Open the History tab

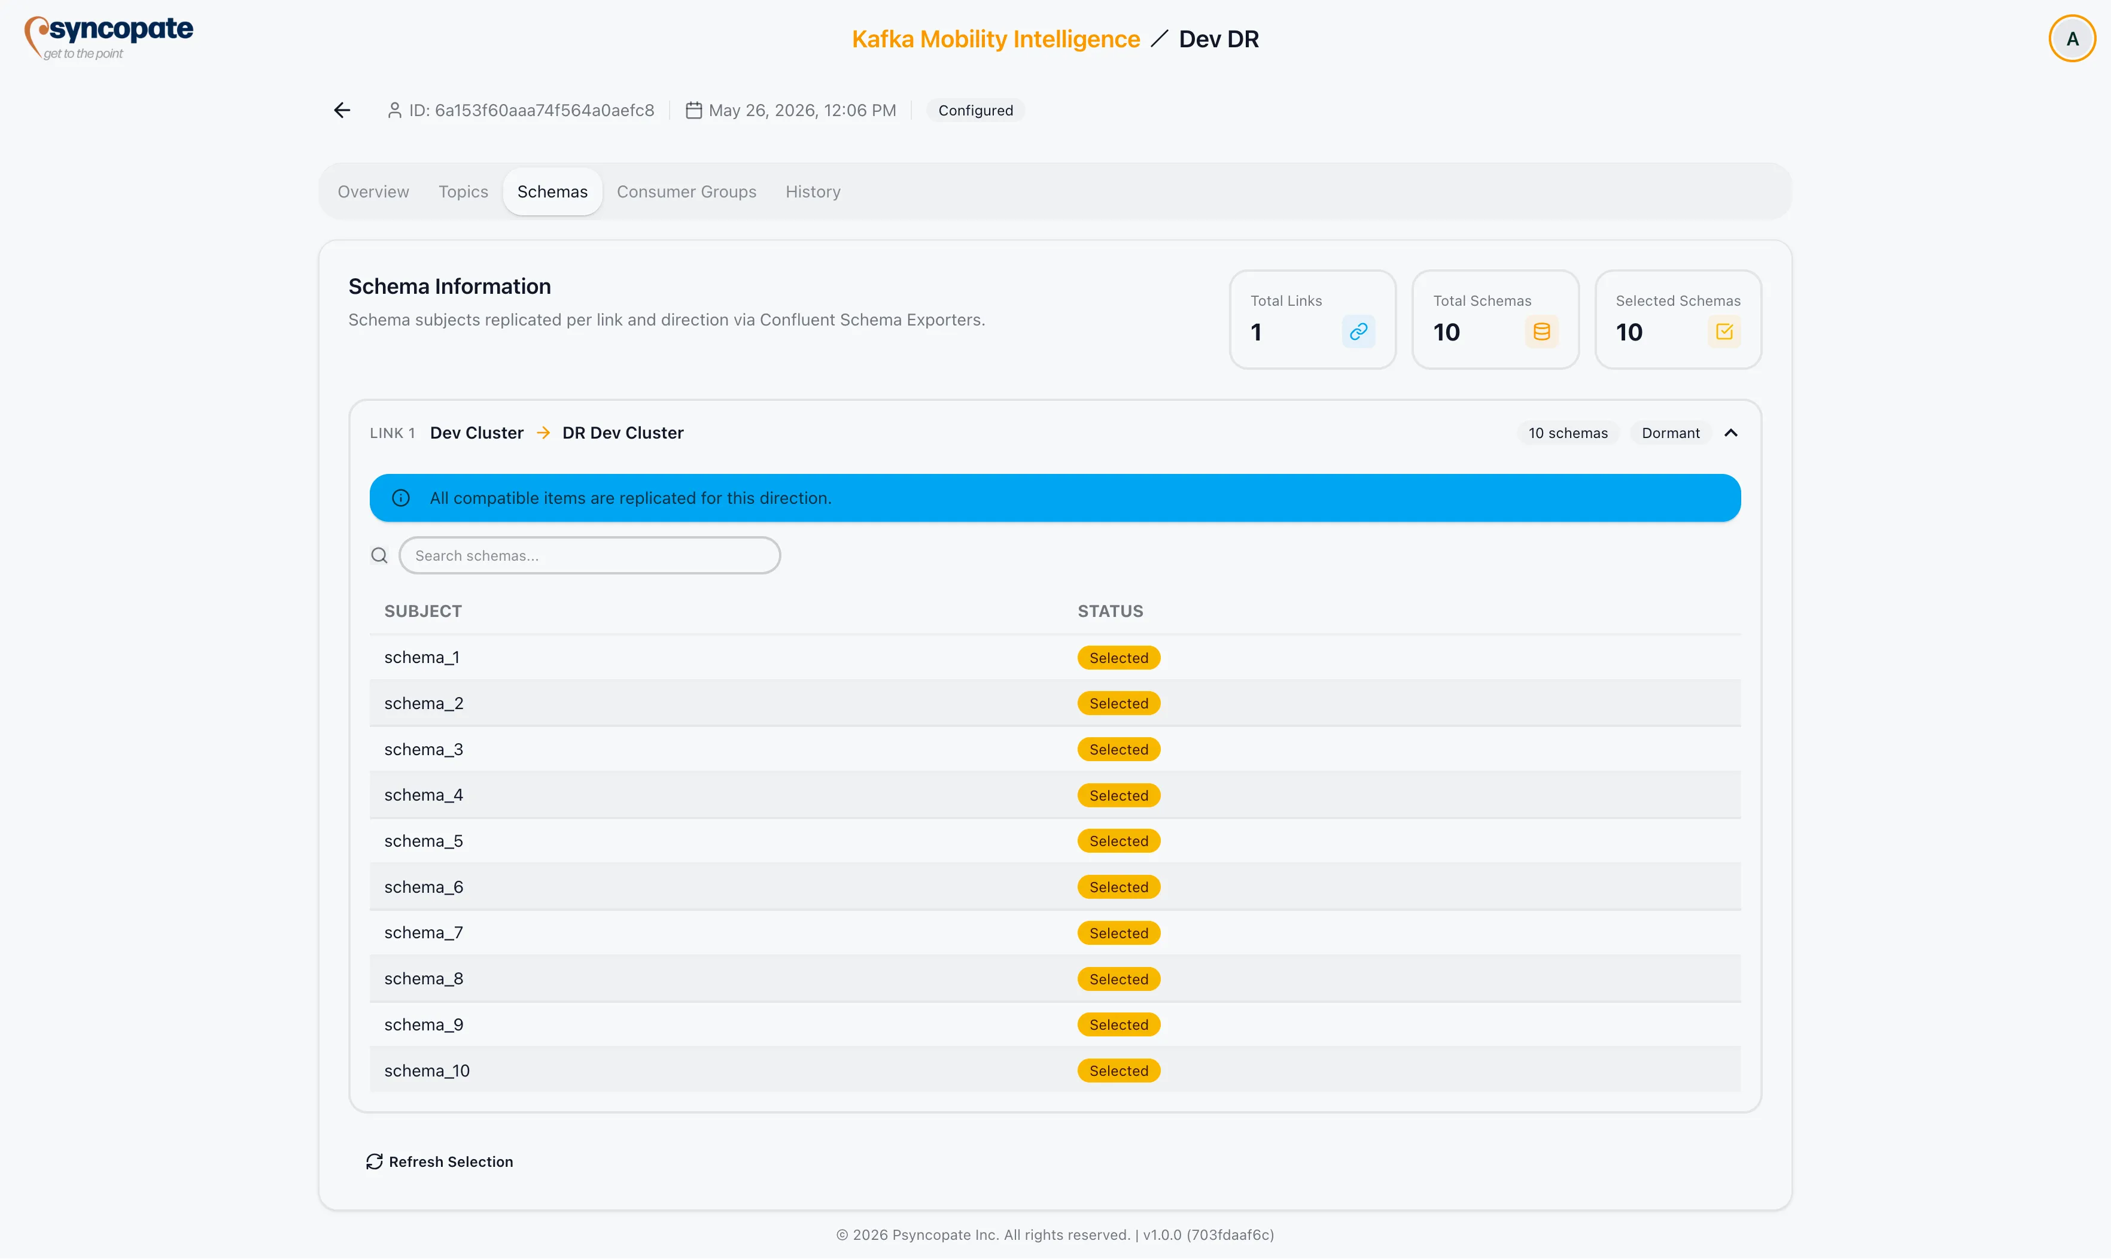813,191
